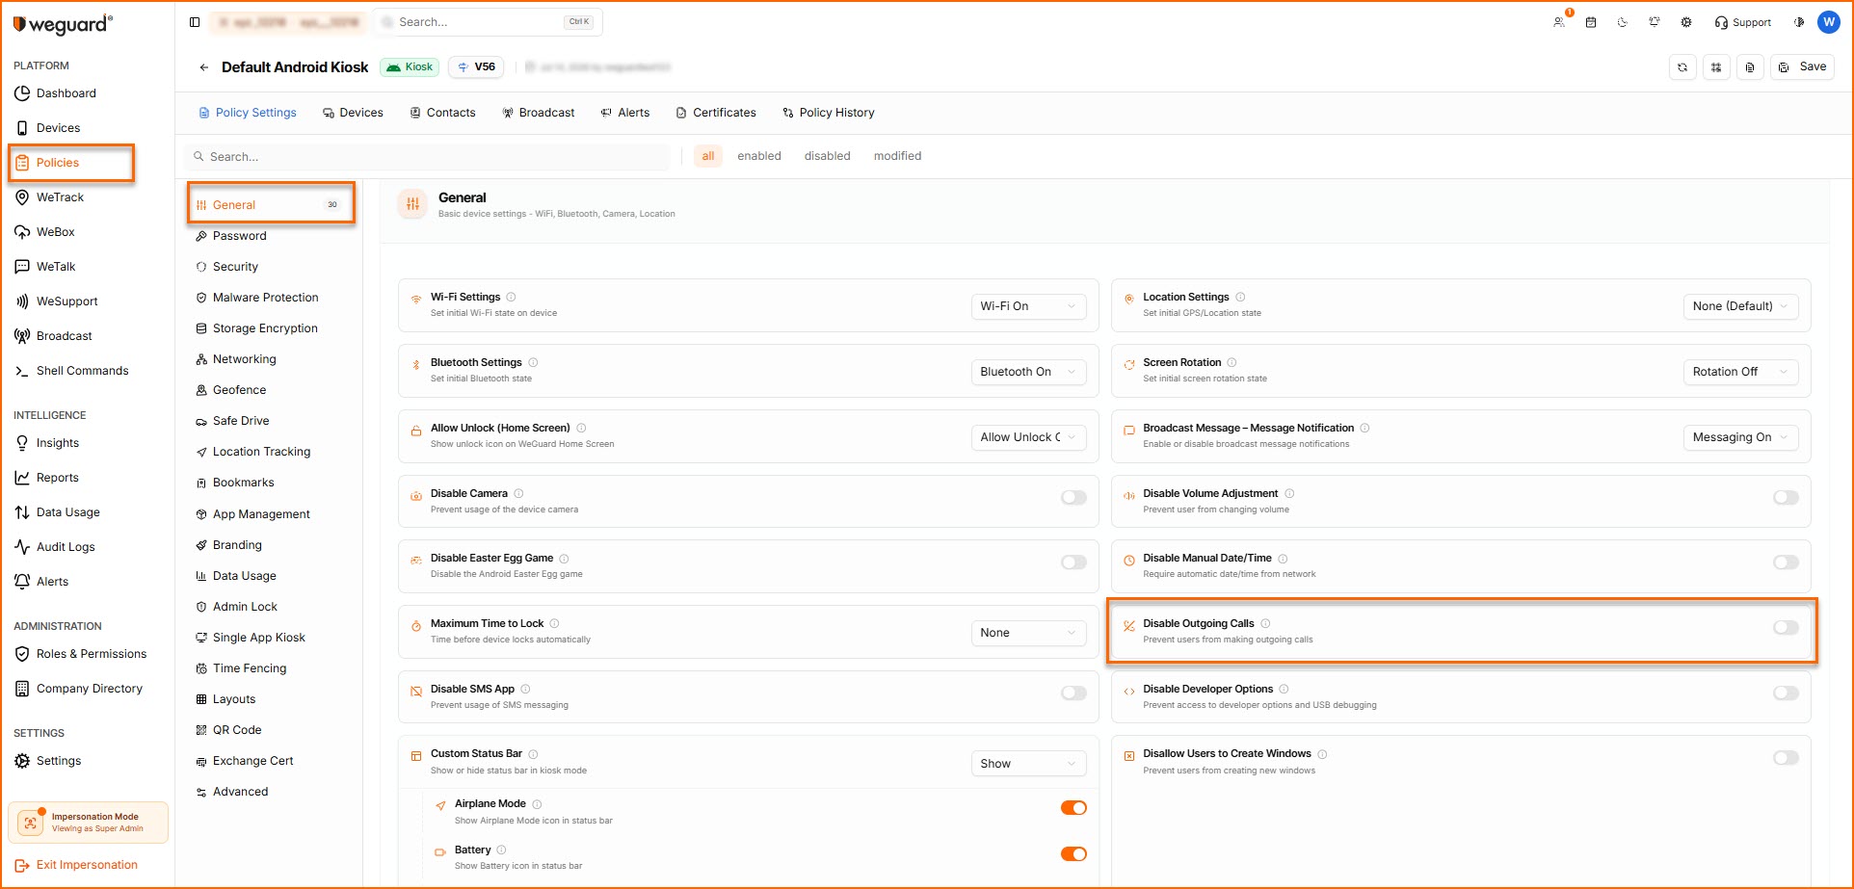Click info icon next to Maximum Time to Lock
1854x889 pixels.
coord(554,623)
